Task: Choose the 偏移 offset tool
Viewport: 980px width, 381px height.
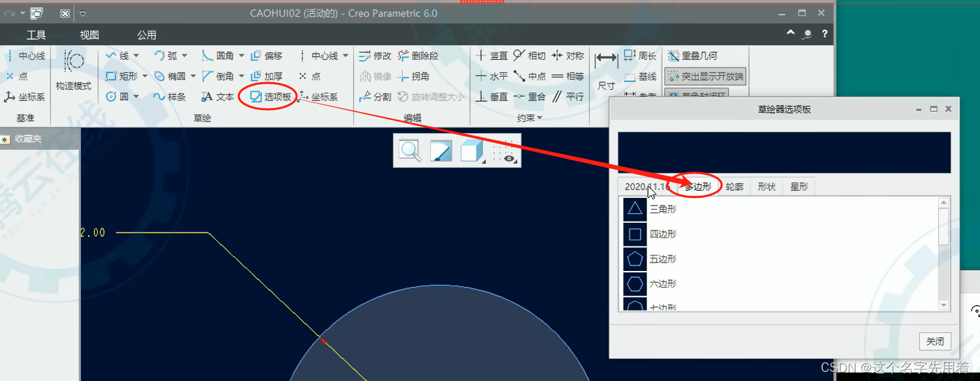Action: [x=266, y=56]
